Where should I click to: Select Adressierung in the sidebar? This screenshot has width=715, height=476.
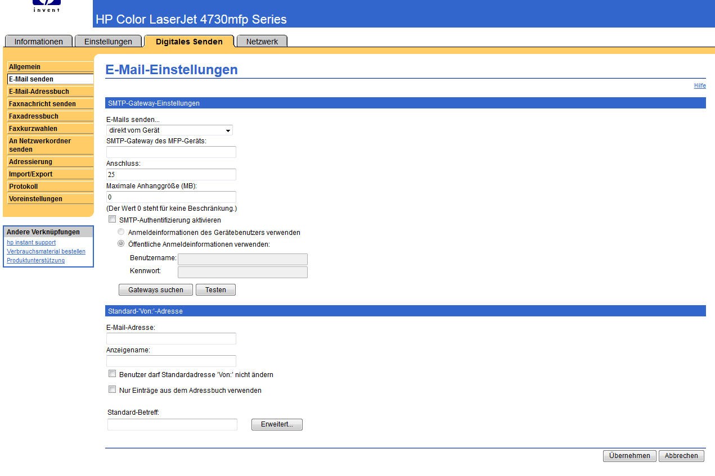tap(51, 162)
